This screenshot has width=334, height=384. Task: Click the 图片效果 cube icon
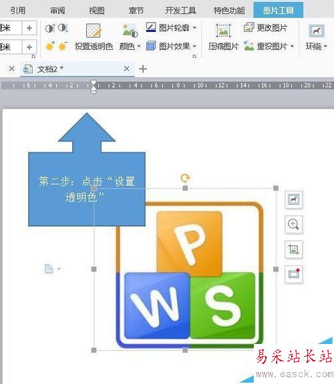(151, 46)
